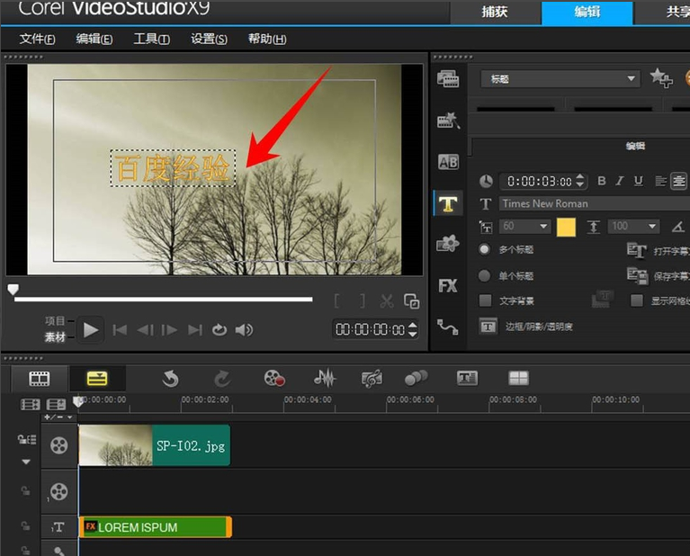Open the Record/Capture option reel icon
Screen dimensions: 690x556
click(x=274, y=378)
